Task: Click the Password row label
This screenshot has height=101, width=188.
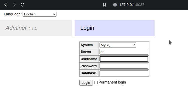Action: click(88, 66)
